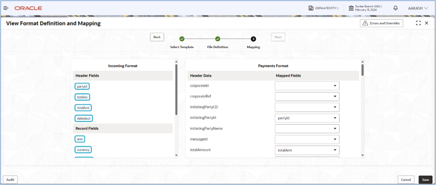Click the Audit button
The height and width of the screenshot is (185, 436).
point(10,180)
